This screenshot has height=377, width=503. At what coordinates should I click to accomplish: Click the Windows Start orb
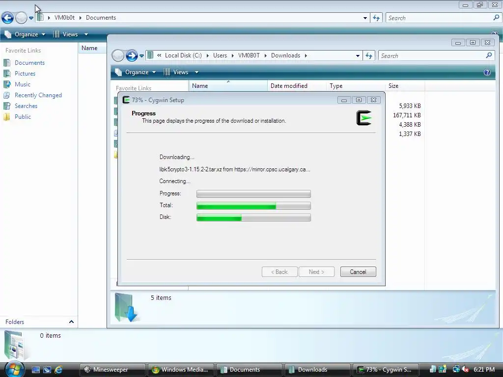14,369
